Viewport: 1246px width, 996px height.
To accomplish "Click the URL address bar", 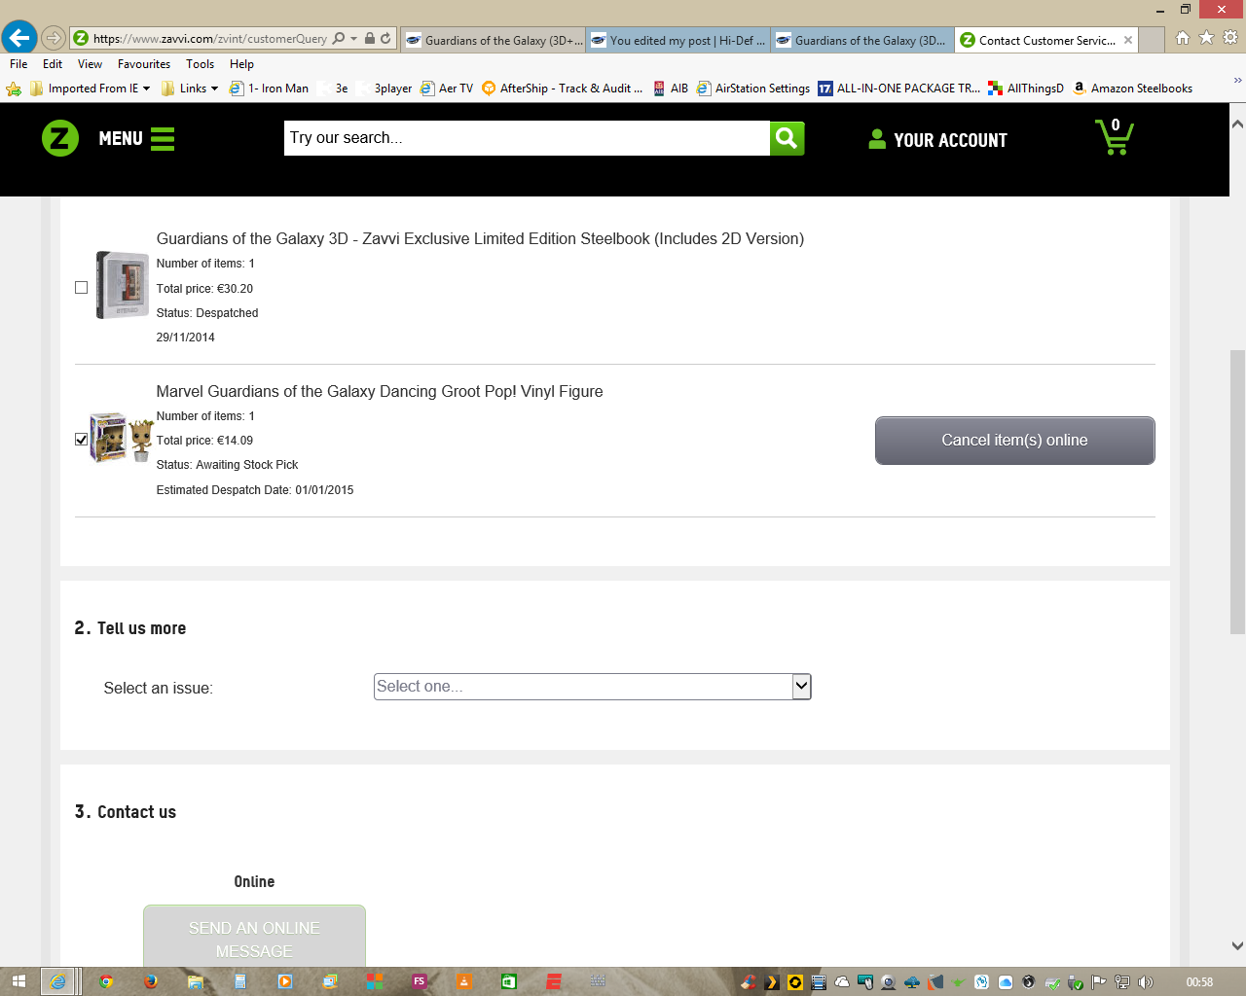I will tap(209, 39).
